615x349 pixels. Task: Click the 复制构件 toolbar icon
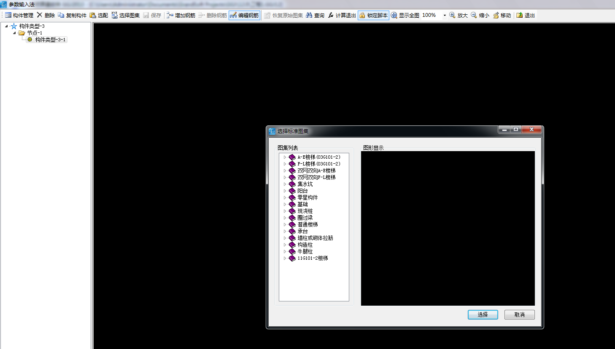[61, 15]
